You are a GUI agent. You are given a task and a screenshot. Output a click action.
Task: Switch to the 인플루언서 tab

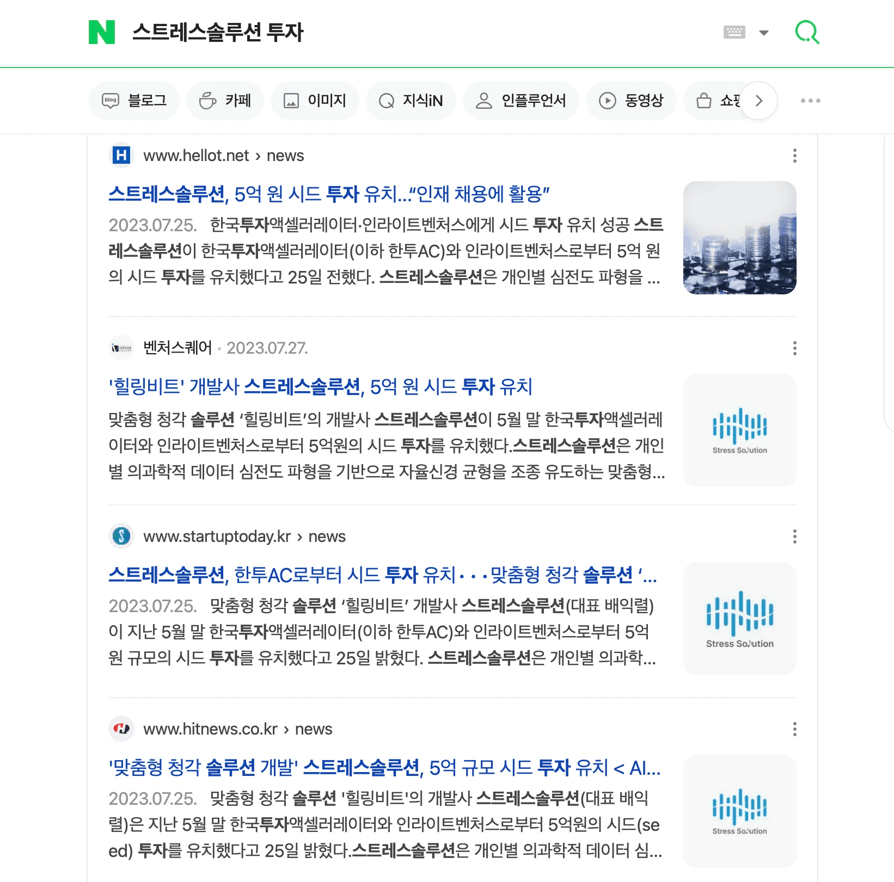click(521, 101)
